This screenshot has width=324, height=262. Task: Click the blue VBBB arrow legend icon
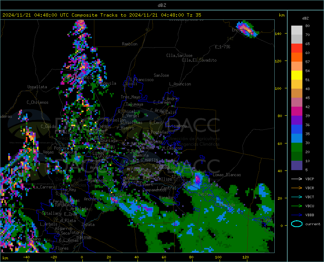297,215
